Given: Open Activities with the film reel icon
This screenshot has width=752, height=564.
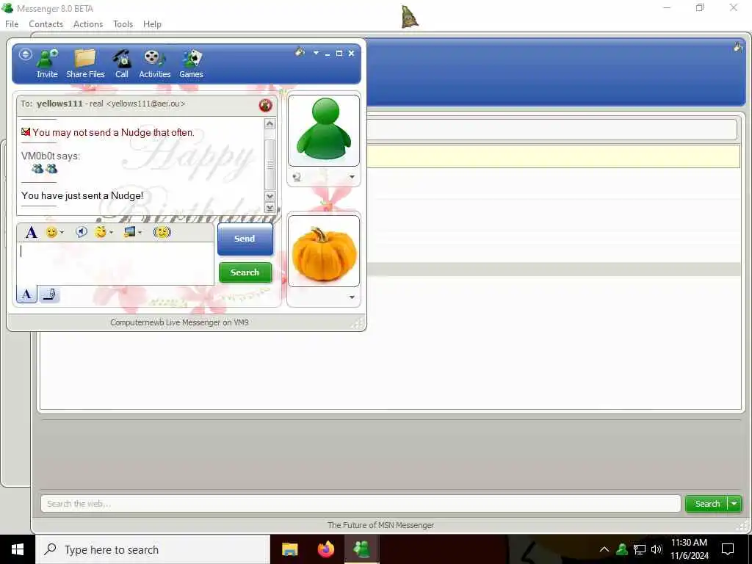Looking at the screenshot, I should 154,64.
